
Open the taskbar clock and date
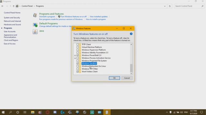coord(193,112)
